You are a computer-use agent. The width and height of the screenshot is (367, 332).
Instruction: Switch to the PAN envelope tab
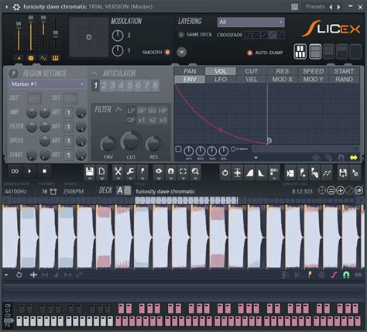[x=190, y=71]
